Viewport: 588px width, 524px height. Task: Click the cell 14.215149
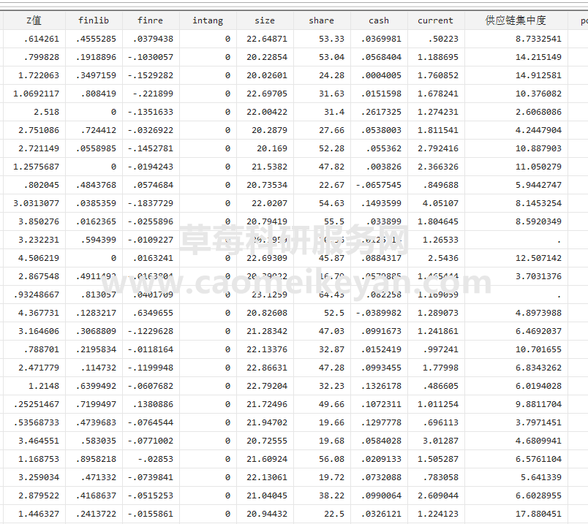[x=516, y=57]
